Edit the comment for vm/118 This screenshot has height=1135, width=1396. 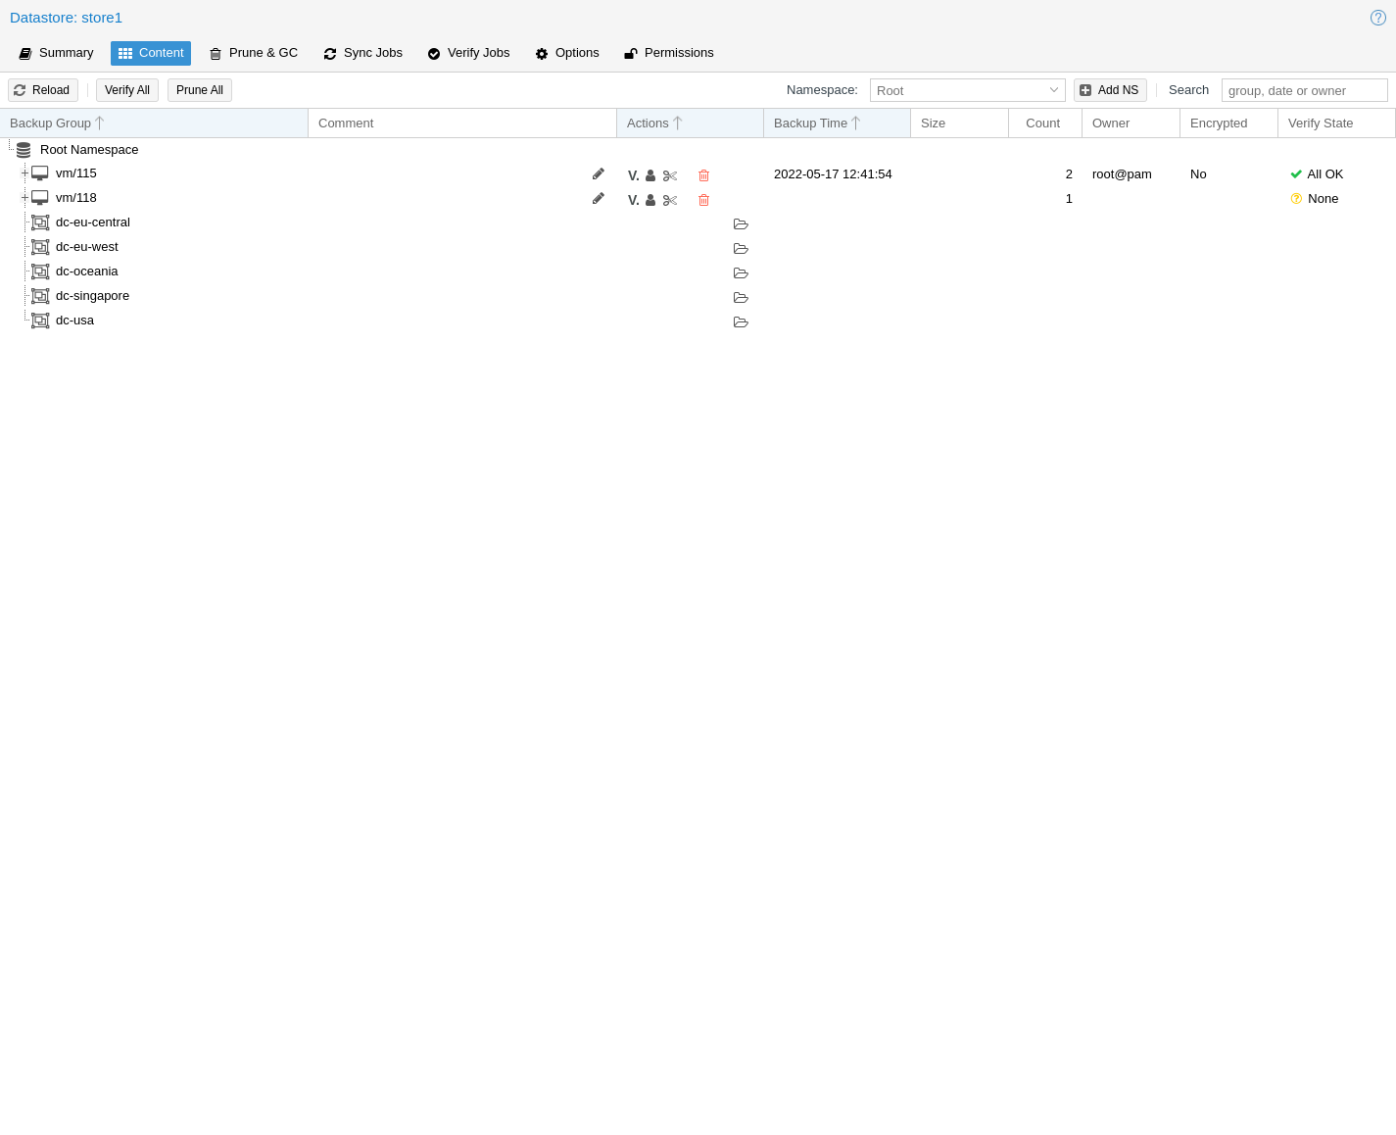(599, 199)
